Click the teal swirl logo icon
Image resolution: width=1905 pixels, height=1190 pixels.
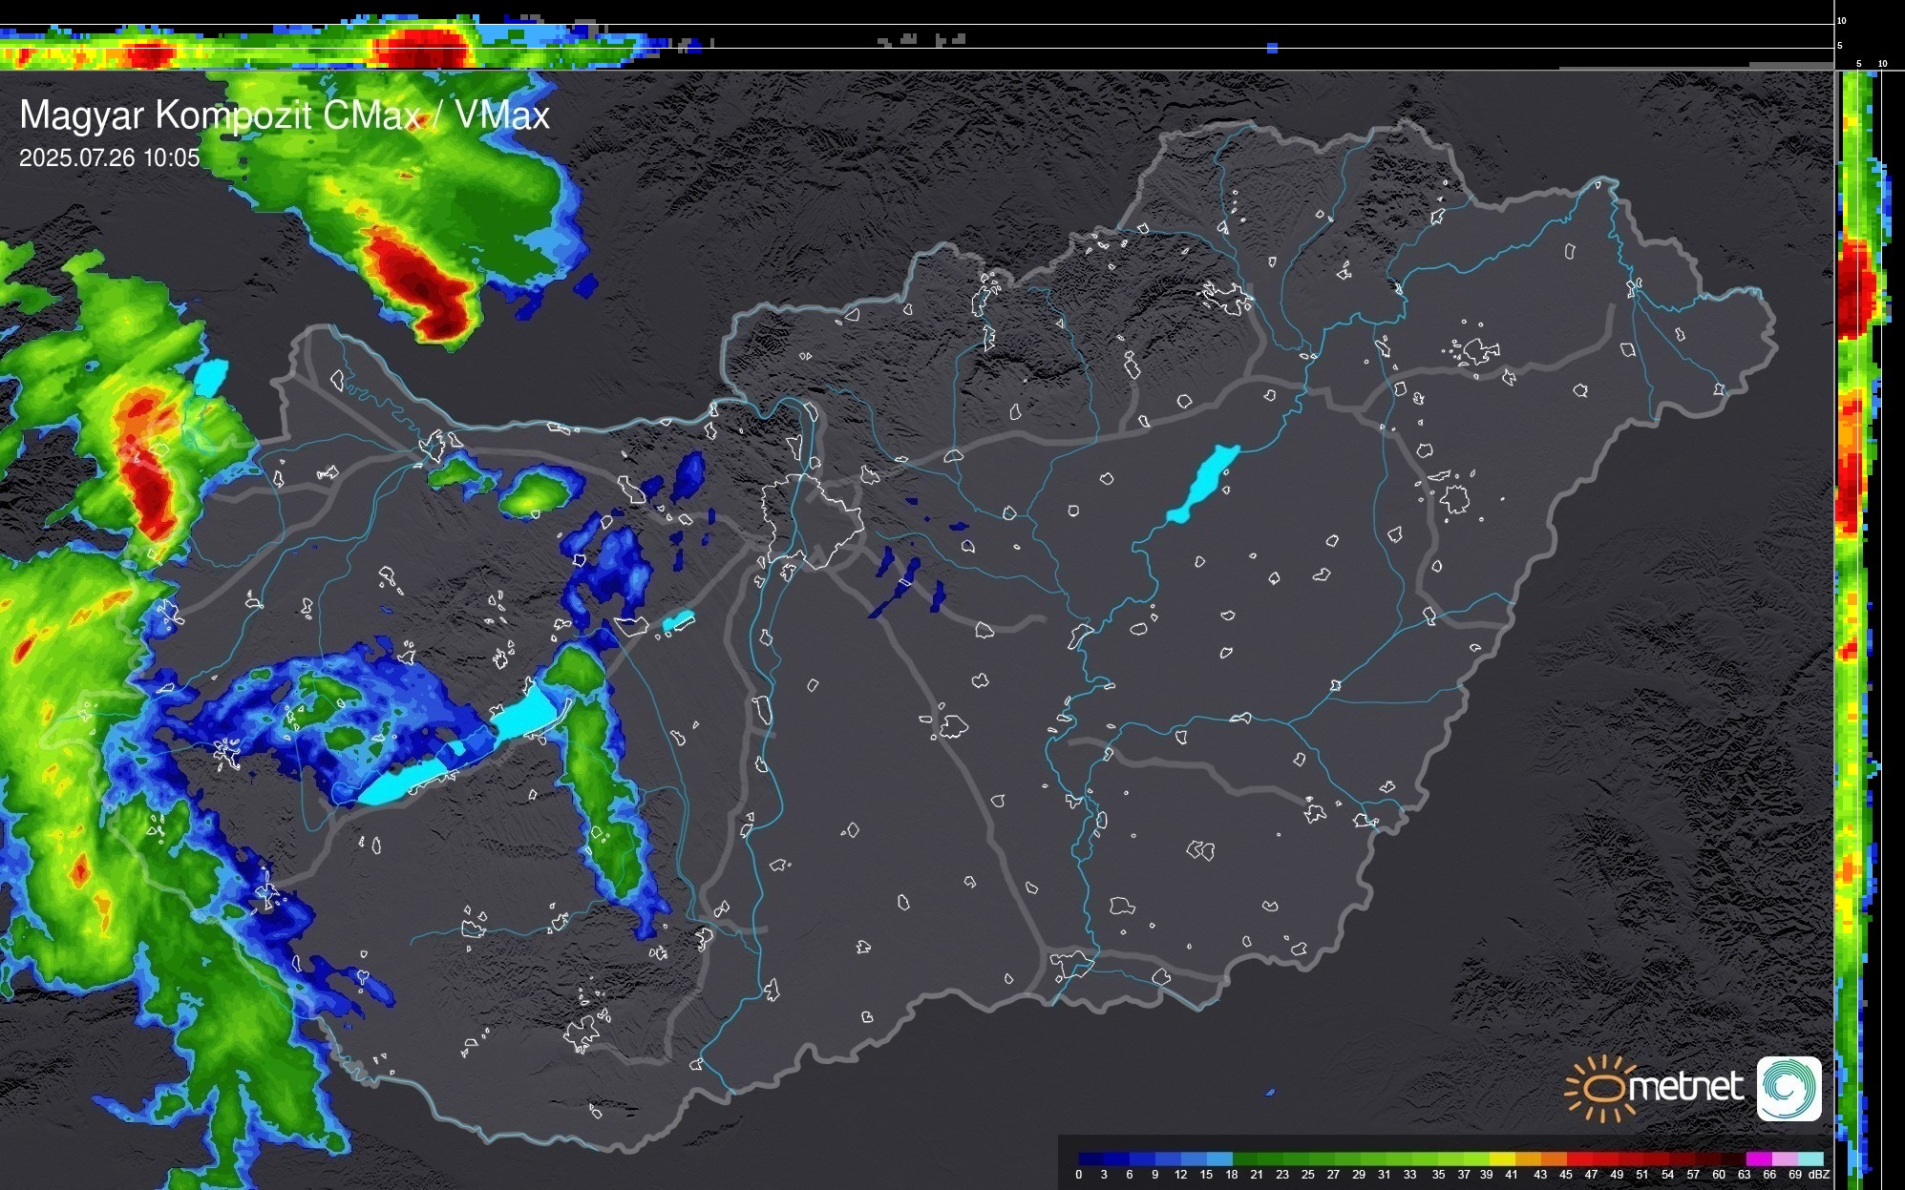[x=1789, y=1089]
